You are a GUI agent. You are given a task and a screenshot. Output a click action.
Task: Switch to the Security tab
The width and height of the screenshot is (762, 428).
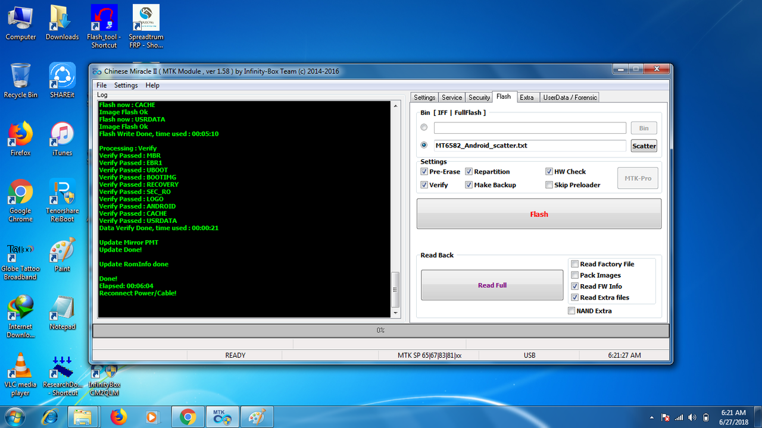click(x=479, y=97)
